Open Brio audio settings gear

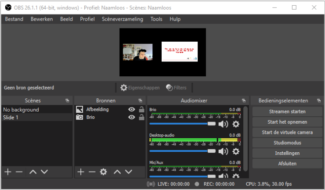tap(236, 124)
